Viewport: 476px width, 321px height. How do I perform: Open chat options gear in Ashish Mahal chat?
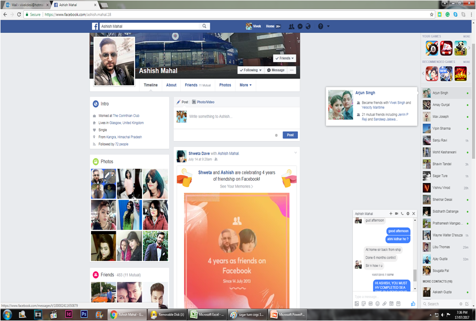pyautogui.click(x=408, y=213)
